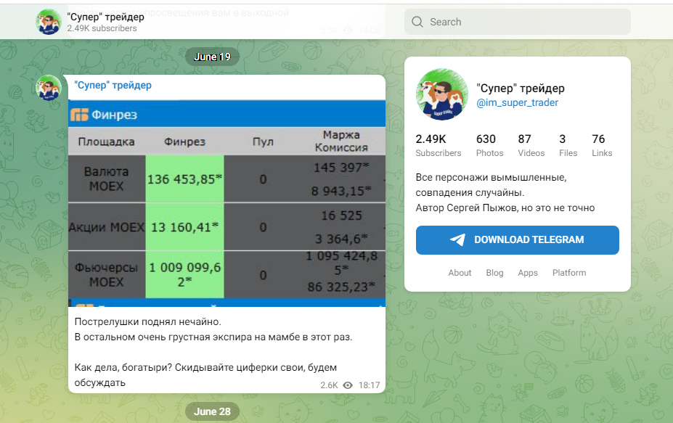Click the June 28 date badge
The image size is (673, 423).
click(x=212, y=412)
